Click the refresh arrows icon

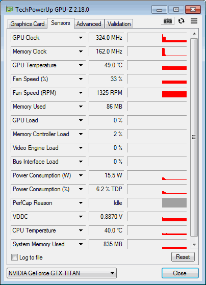181,21
